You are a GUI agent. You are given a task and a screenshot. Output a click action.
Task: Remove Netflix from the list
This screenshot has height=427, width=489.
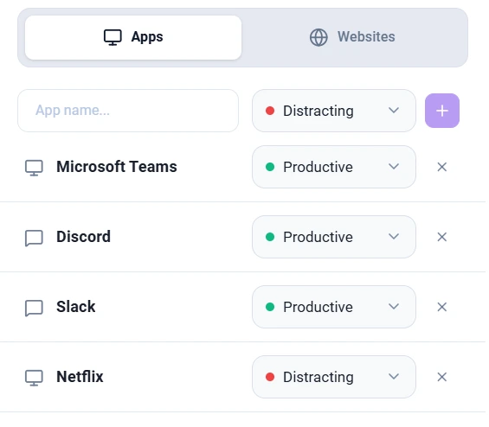click(x=442, y=377)
